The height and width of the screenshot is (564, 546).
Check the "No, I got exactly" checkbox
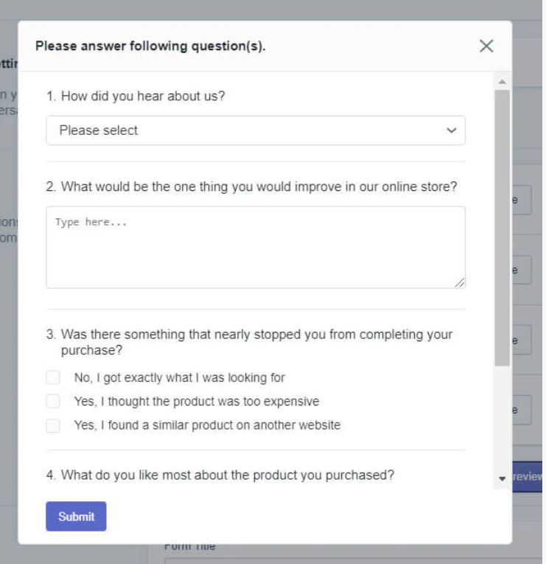[x=52, y=377]
